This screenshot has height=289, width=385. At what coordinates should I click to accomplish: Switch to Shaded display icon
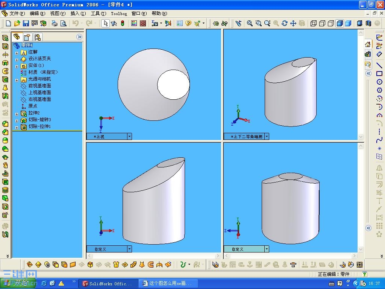[348, 23]
